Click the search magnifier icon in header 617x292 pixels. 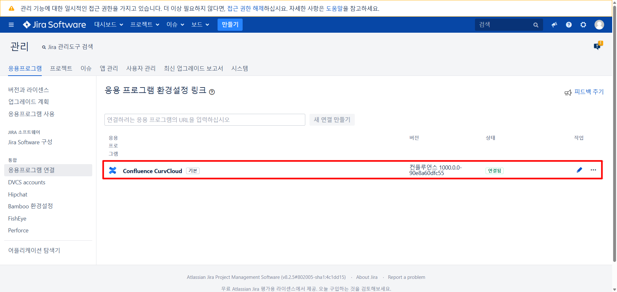coord(536,25)
